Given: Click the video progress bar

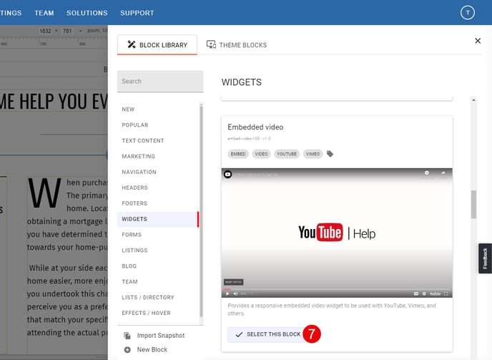Looking at the screenshot, I should (337, 289).
